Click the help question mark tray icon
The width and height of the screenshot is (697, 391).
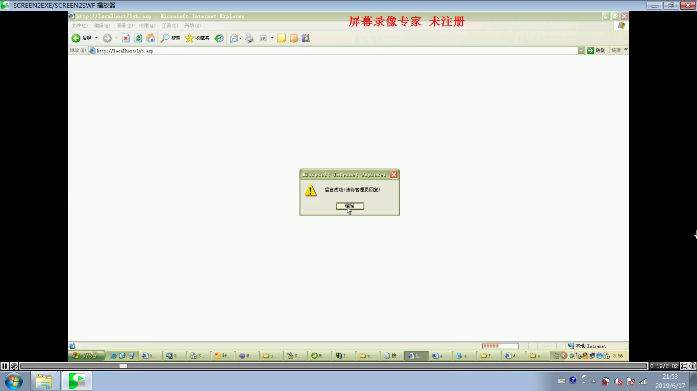[x=573, y=380]
